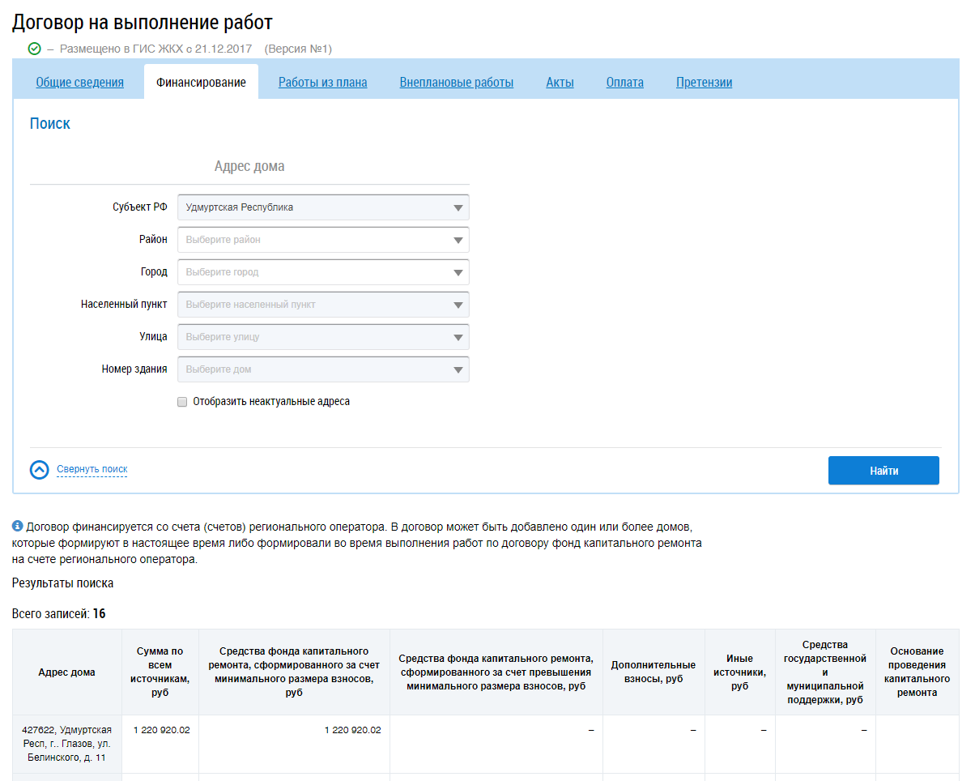This screenshot has height=781, width=975.
Task: Go to the 'Внеплановые работы' tab
Action: pyautogui.click(x=456, y=82)
